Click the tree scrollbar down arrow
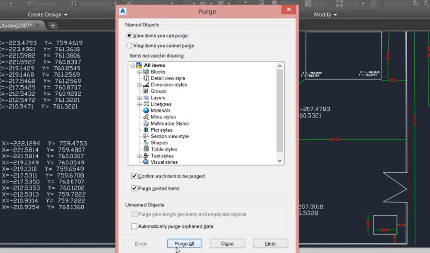Viewport: 430px width, 253px height. click(x=280, y=161)
